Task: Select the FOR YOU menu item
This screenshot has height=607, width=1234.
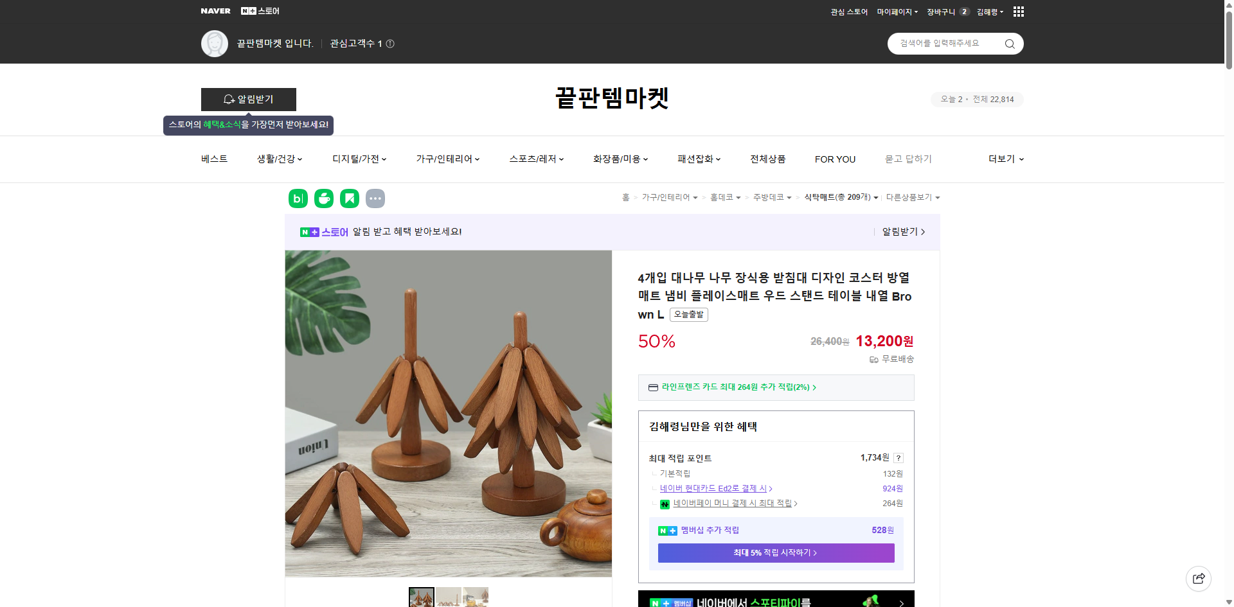Action: click(835, 159)
